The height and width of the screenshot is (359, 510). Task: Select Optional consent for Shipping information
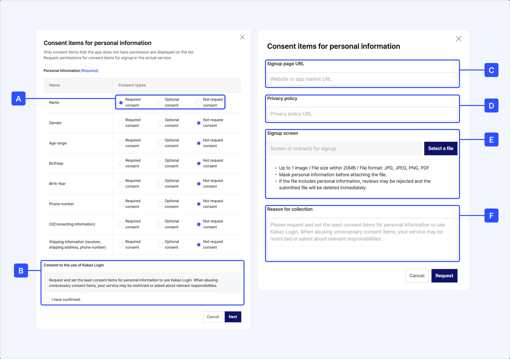(160, 244)
